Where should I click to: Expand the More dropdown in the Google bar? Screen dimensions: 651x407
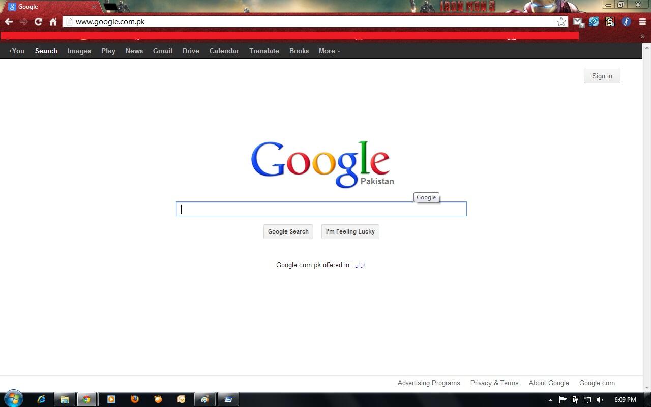coord(330,51)
